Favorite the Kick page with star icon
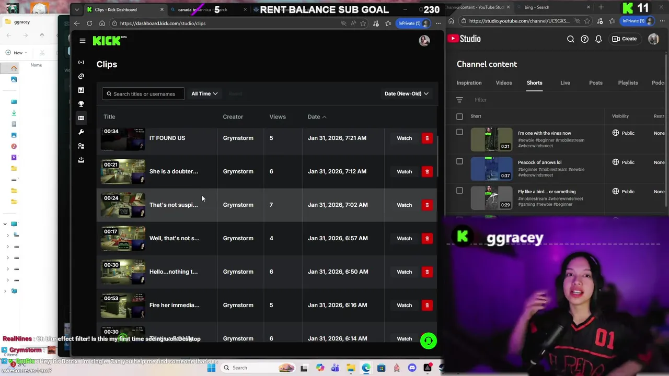669x376 pixels. coord(363,23)
